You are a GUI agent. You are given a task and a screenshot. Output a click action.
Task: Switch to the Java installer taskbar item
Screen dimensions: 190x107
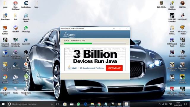(126, 104)
